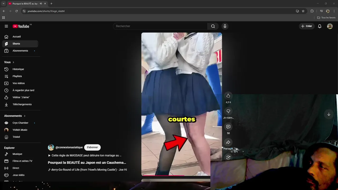Open a new browser tab
The width and height of the screenshot is (338, 190).
coord(51,3)
